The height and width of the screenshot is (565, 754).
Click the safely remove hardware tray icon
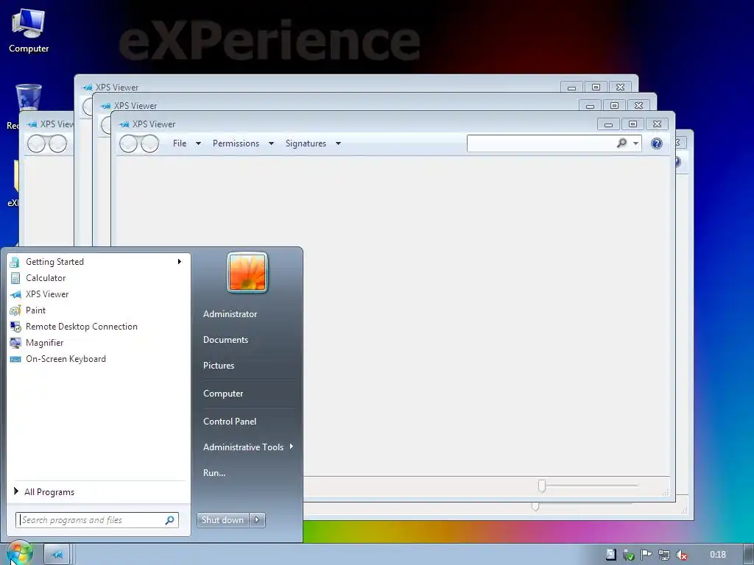pos(628,555)
